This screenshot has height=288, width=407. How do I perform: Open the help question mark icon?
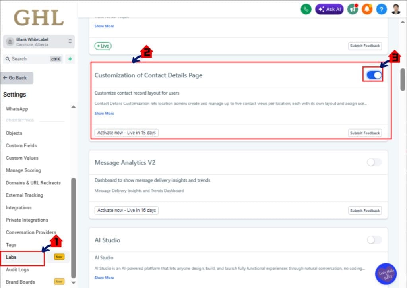[381, 9]
